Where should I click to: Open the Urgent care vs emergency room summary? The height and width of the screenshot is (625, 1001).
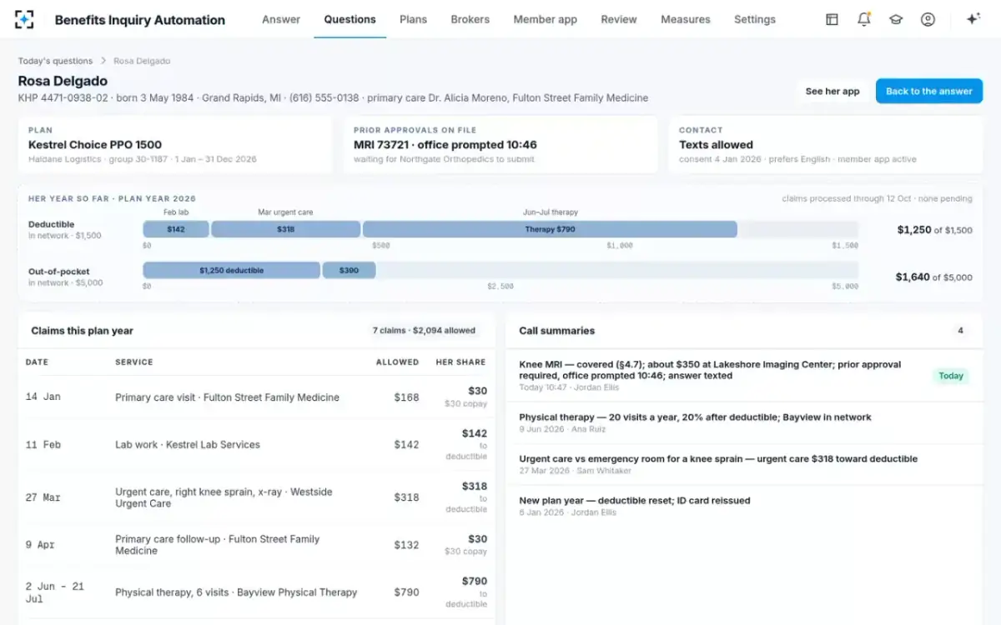click(x=744, y=464)
